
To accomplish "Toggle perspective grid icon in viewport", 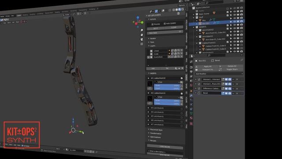I will [142, 44].
